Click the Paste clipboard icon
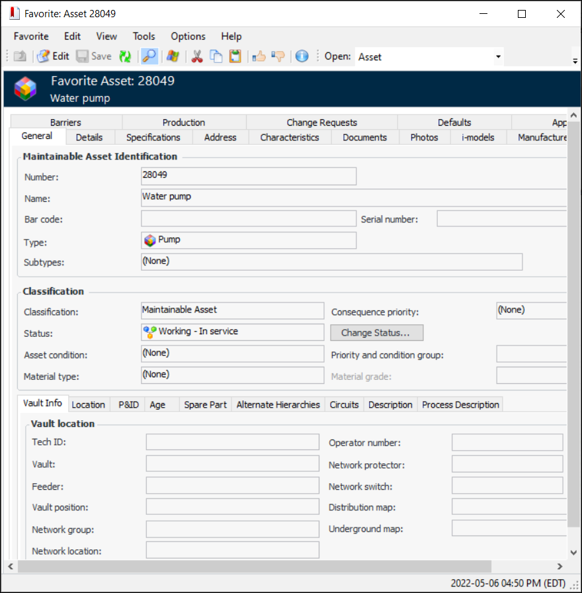This screenshot has height=593, width=582. (235, 57)
